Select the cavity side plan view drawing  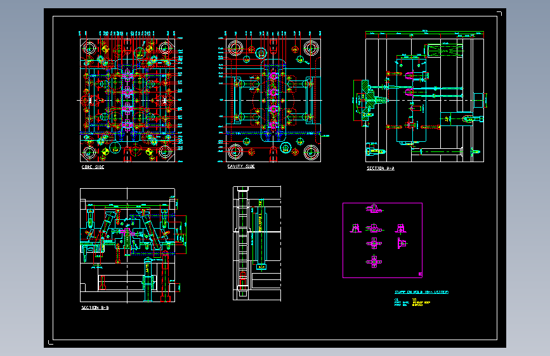(x=272, y=97)
